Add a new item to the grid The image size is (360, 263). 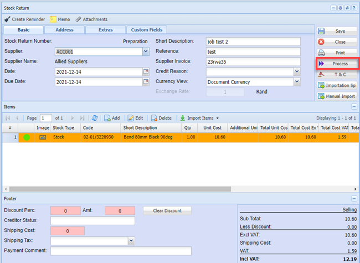tap(112, 118)
